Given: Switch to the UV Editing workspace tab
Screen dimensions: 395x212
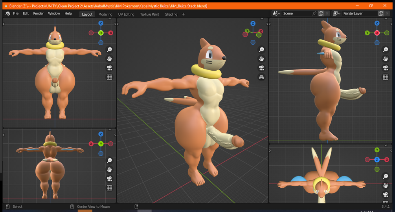Looking at the screenshot, I should (126, 15).
